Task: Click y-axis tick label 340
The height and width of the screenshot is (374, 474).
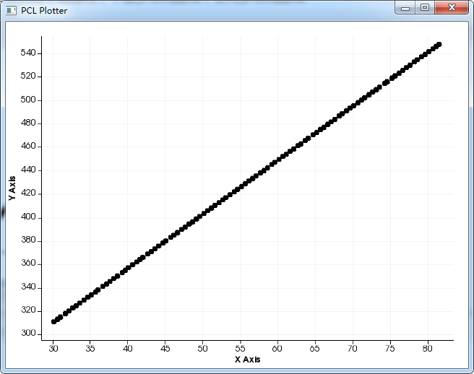Action: [28, 287]
